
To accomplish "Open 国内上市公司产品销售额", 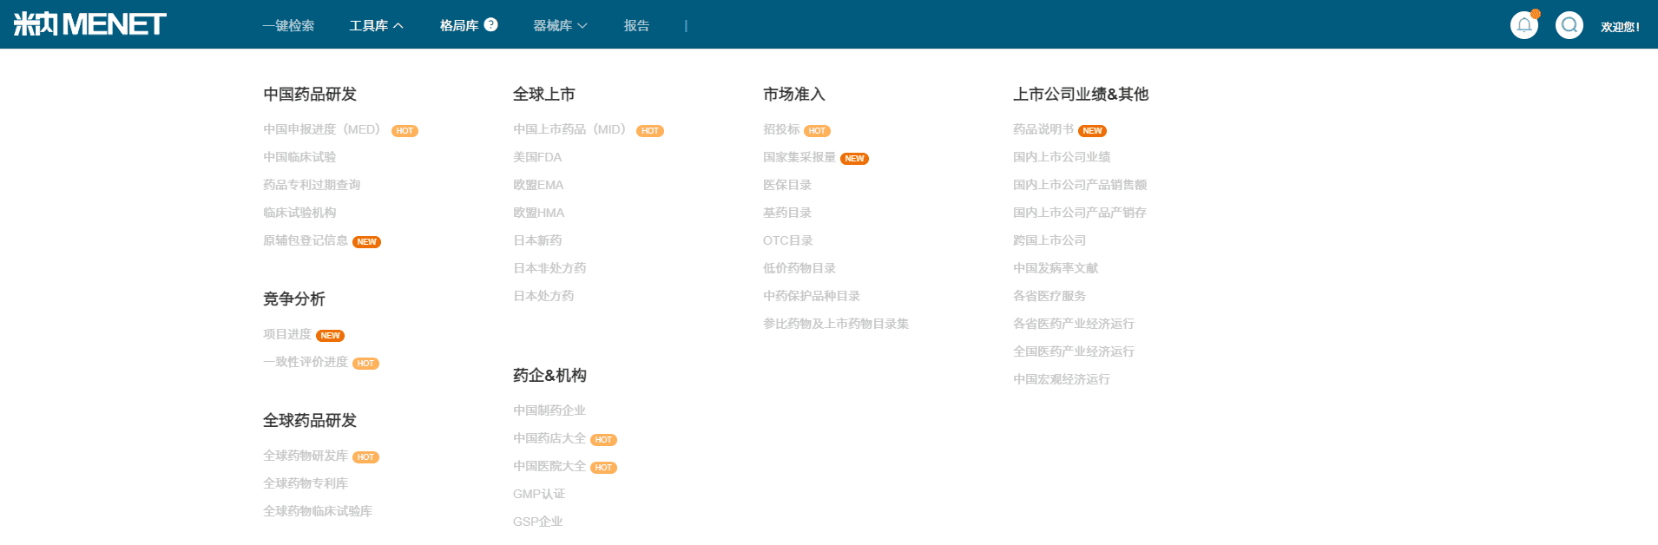I will coord(1080,185).
